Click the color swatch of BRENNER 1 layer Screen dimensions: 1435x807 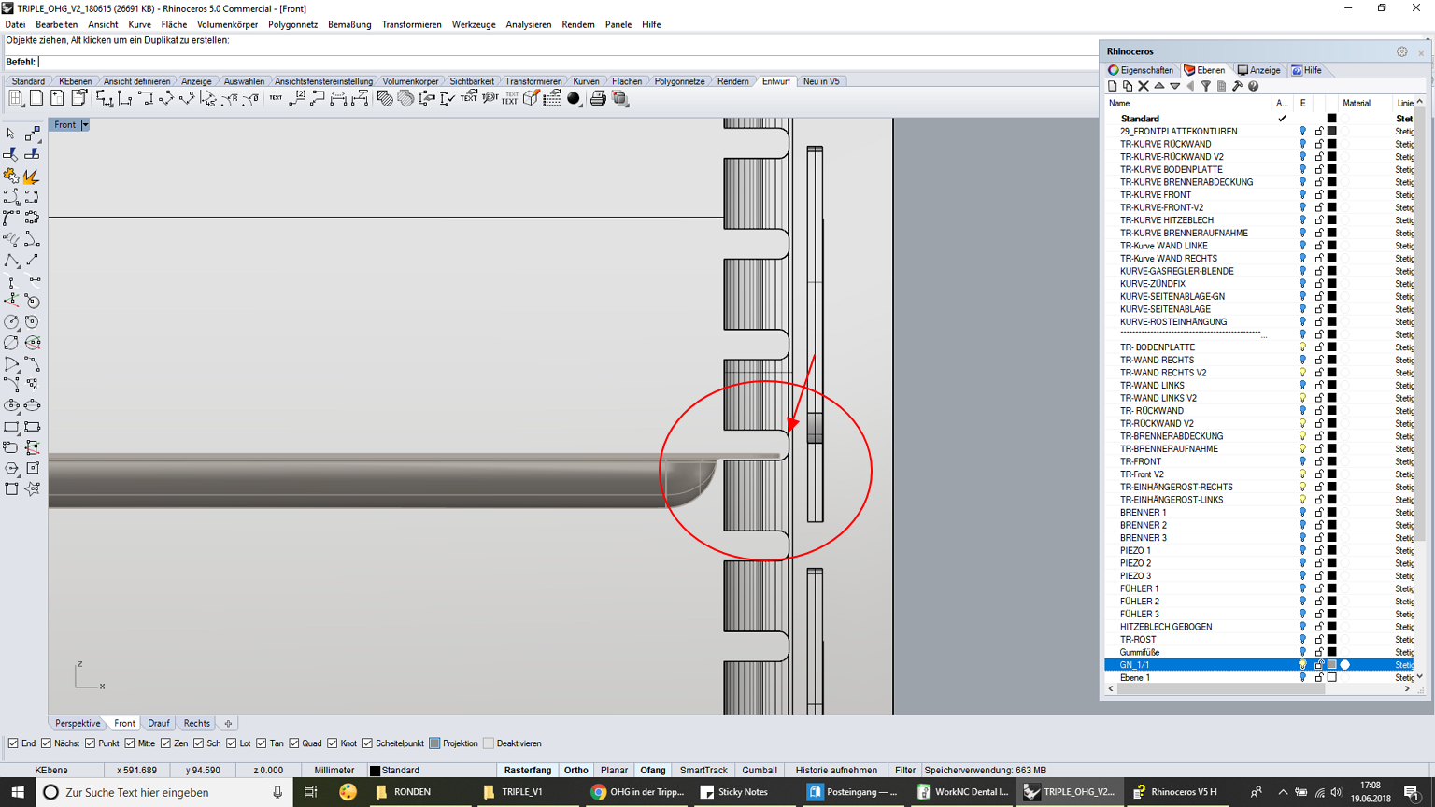[1332, 513]
